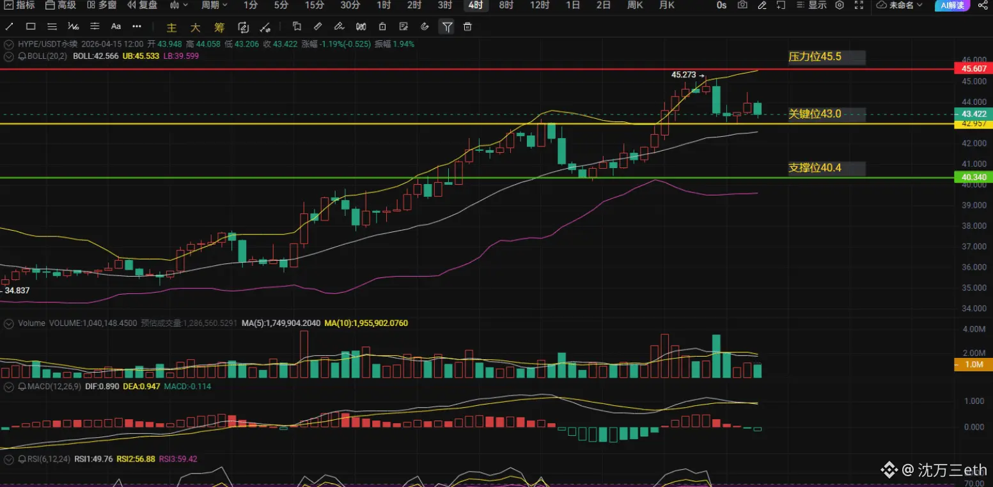
Task: Click the loop icon with number 2
Action: coord(243,27)
